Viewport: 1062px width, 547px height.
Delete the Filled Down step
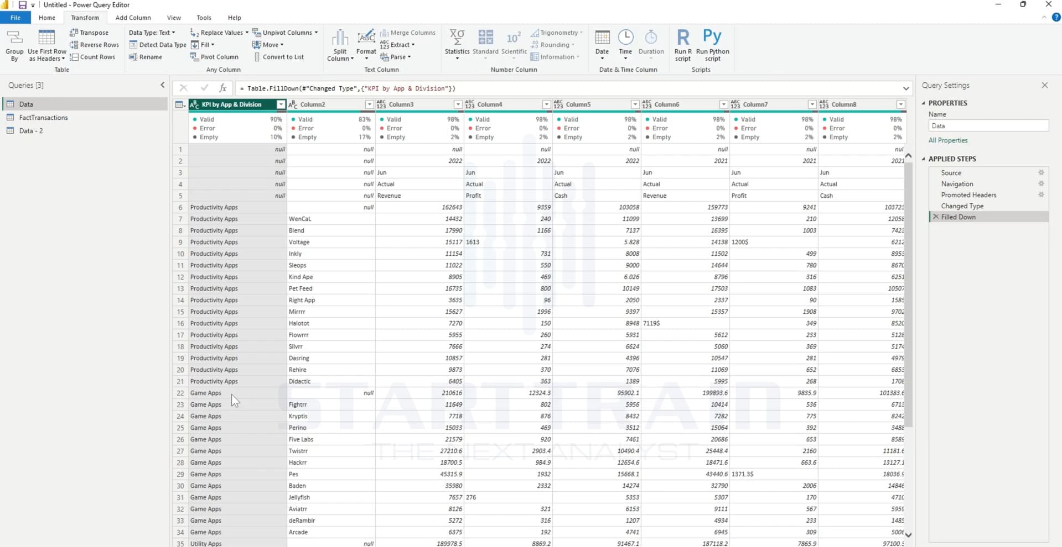click(x=936, y=217)
